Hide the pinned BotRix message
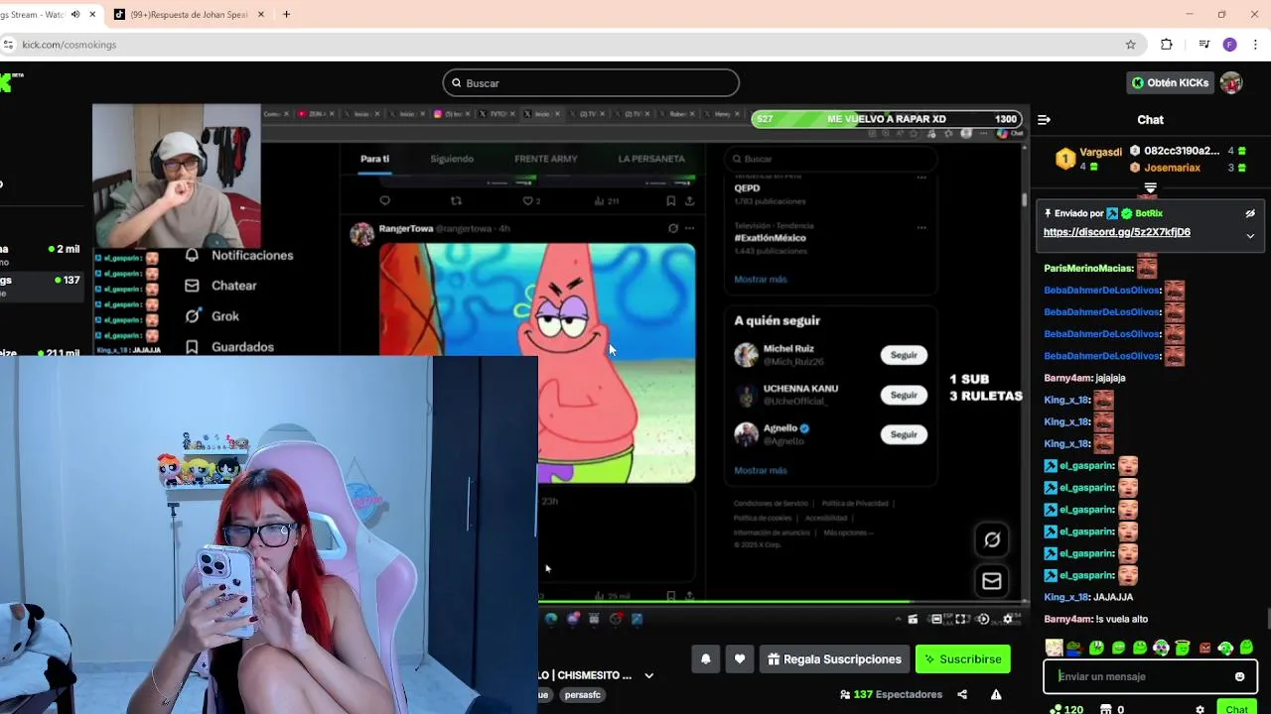This screenshot has height=714, width=1271. pos(1250,213)
